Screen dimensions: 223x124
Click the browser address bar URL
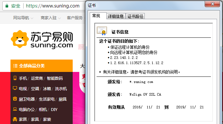[x=53, y=6]
